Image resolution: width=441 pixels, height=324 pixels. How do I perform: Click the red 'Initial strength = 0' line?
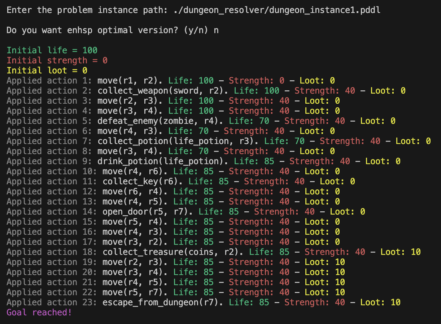[57, 60]
